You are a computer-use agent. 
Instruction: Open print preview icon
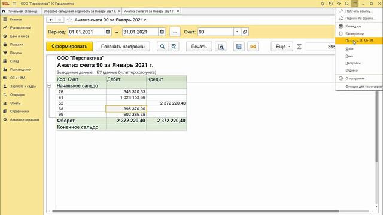click(x=221, y=47)
